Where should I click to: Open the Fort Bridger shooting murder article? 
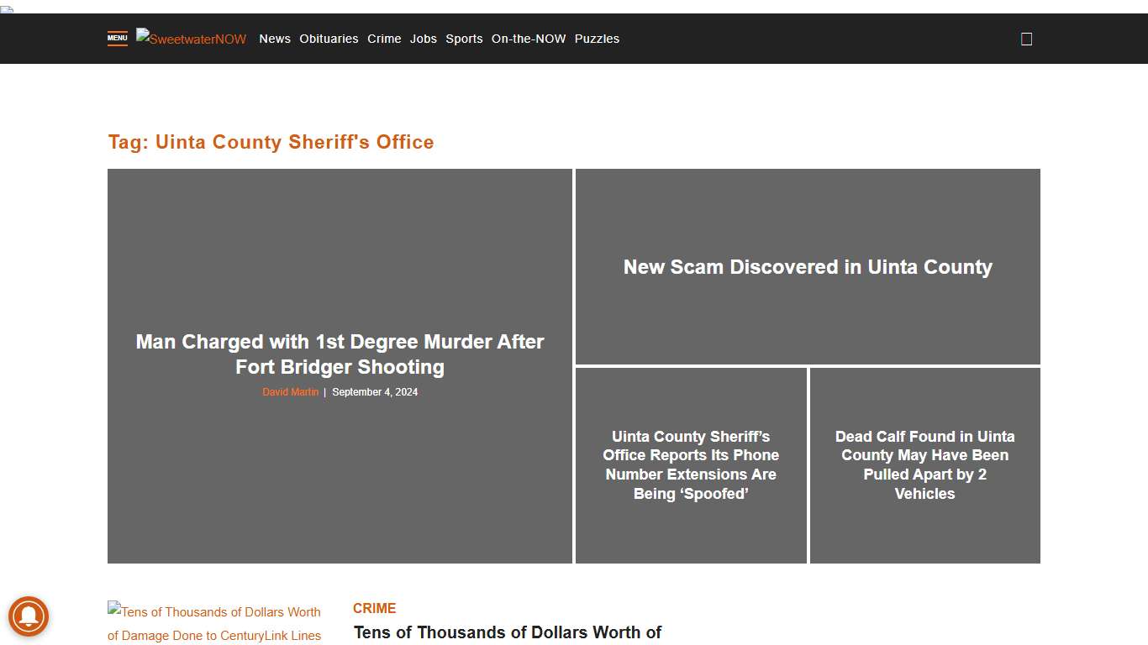coord(340,354)
